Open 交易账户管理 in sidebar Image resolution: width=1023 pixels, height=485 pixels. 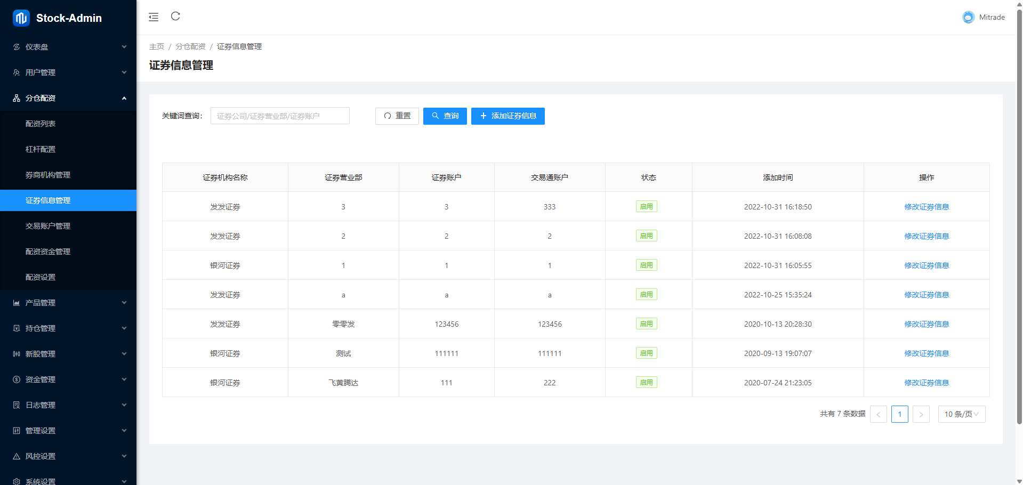pyautogui.click(x=48, y=226)
